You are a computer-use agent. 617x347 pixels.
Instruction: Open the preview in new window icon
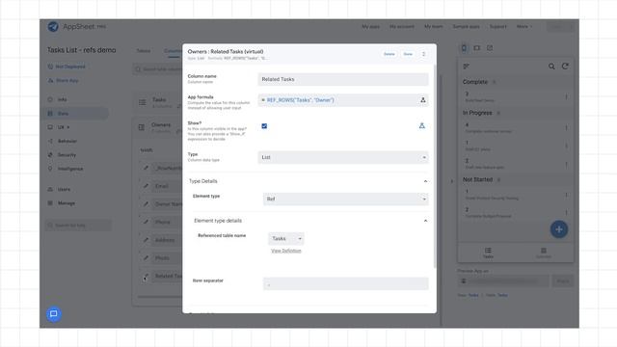pos(490,48)
